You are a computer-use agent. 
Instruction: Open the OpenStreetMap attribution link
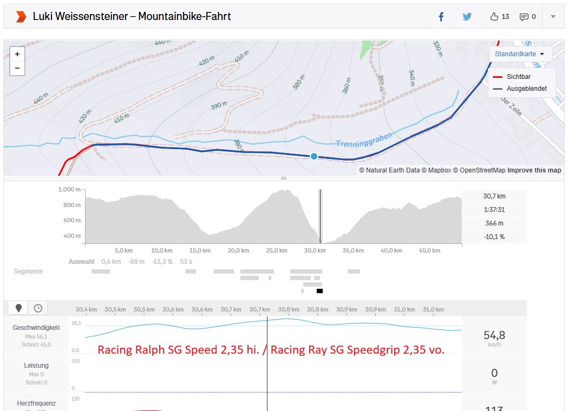coord(480,170)
